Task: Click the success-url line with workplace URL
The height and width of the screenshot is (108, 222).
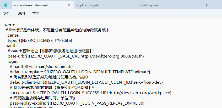Action: point(90,93)
